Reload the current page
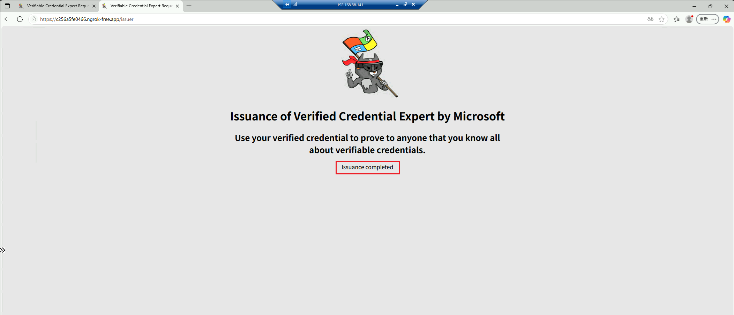 (20, 19)
